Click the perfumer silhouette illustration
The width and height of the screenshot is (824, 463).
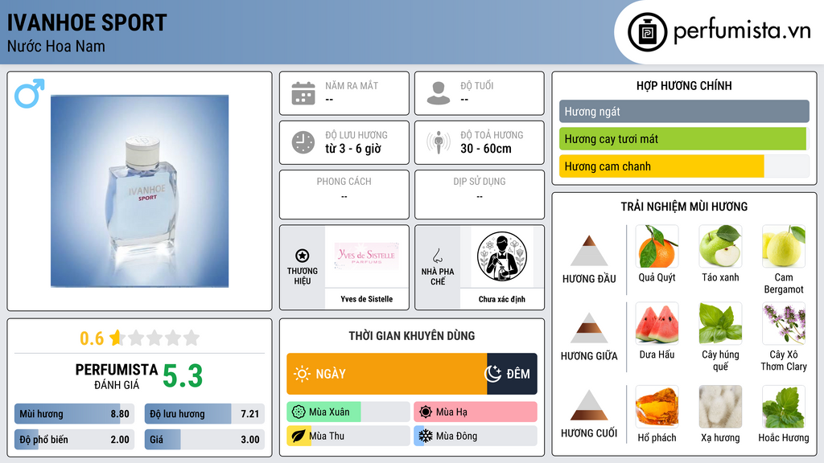[502, 256]
